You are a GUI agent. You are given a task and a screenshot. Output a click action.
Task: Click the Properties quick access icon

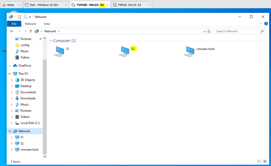click(19, 17)
